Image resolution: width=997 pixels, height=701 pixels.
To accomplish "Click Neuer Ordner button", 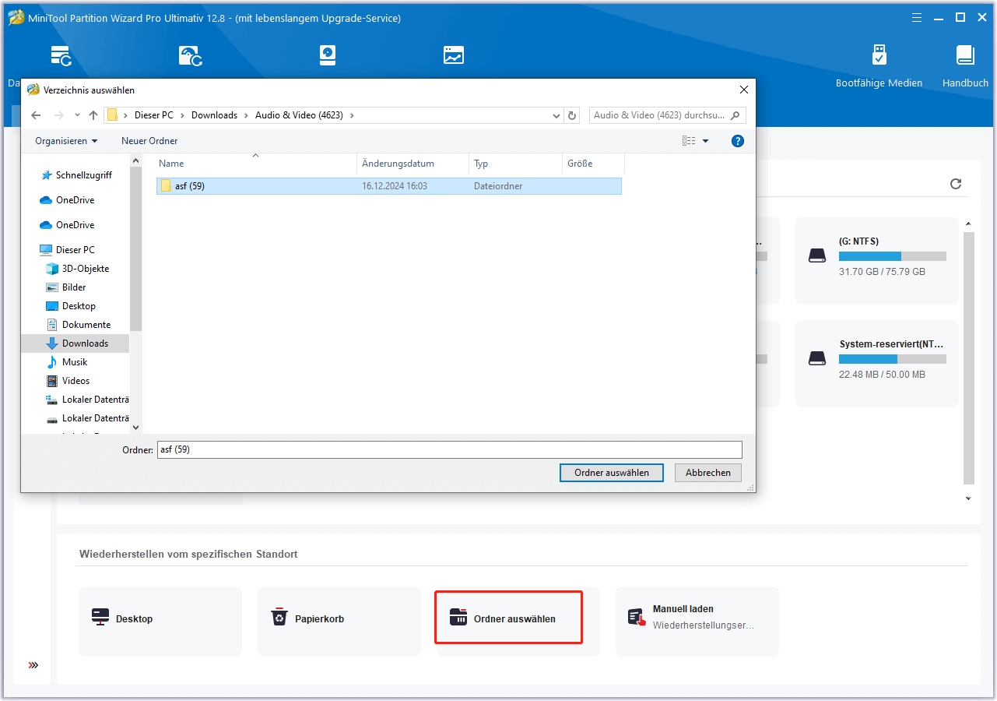I will tap(149, 141).
